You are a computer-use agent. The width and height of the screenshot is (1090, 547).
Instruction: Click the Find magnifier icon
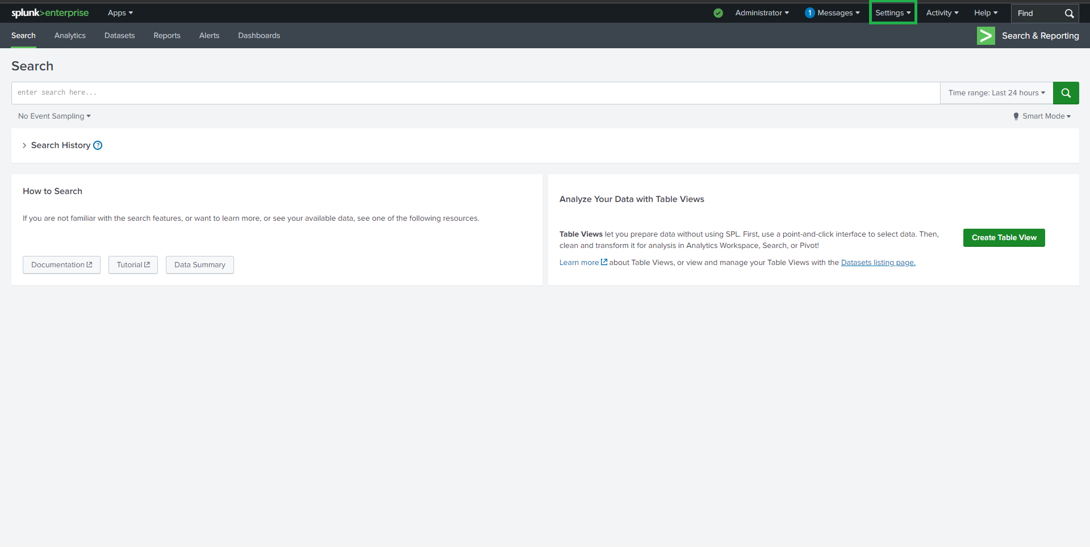click(1069, 13)
